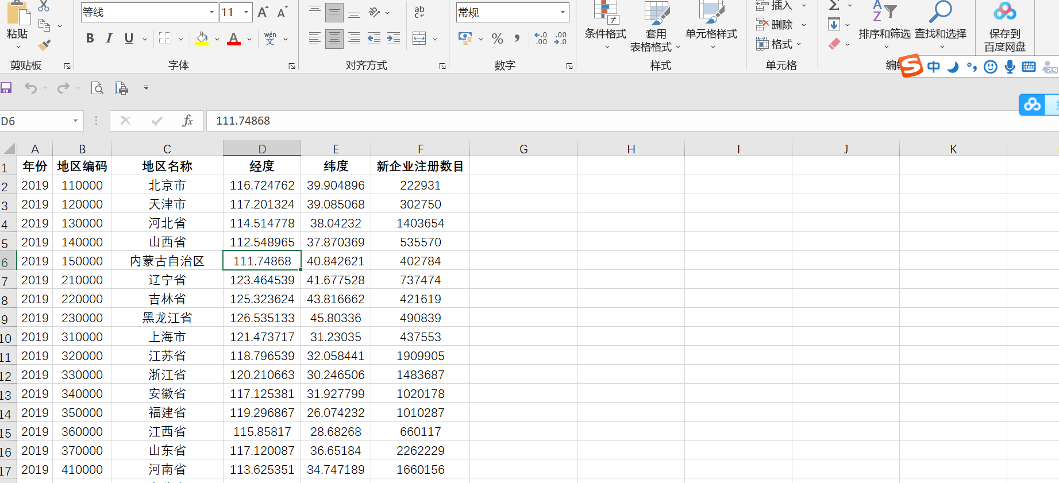Viewport: 1059px width, 483px height.
Task: Click the Copy icon in clipboard group
Action: (x=44, y=25)
